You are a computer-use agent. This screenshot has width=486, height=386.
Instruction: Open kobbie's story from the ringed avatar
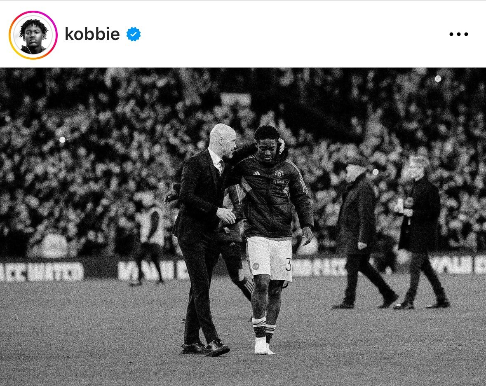(33, 35)
